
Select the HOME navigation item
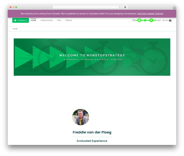click(x=33, y=20)
